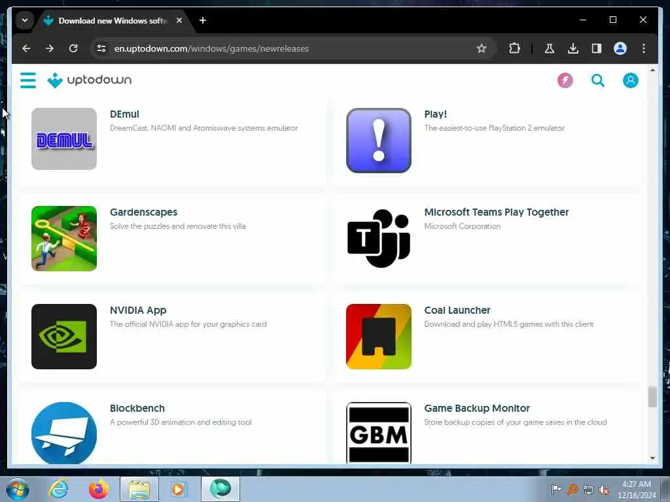
Task: Go back to previous page
Action: tap(26, 48)
